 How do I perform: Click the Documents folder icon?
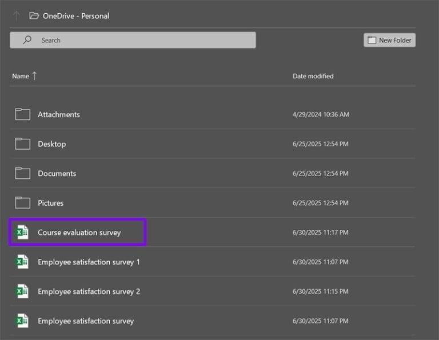pyautogui.click(x=22, y=173)
